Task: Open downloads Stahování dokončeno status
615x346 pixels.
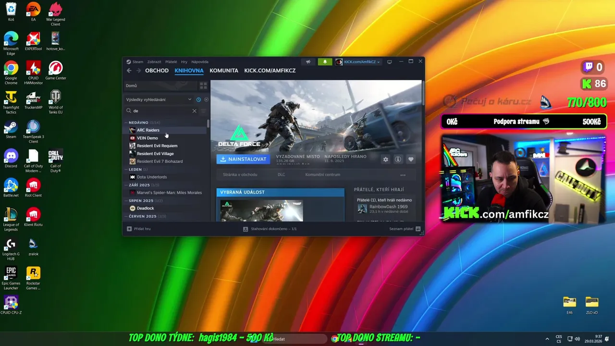Action: click(270, 229)
